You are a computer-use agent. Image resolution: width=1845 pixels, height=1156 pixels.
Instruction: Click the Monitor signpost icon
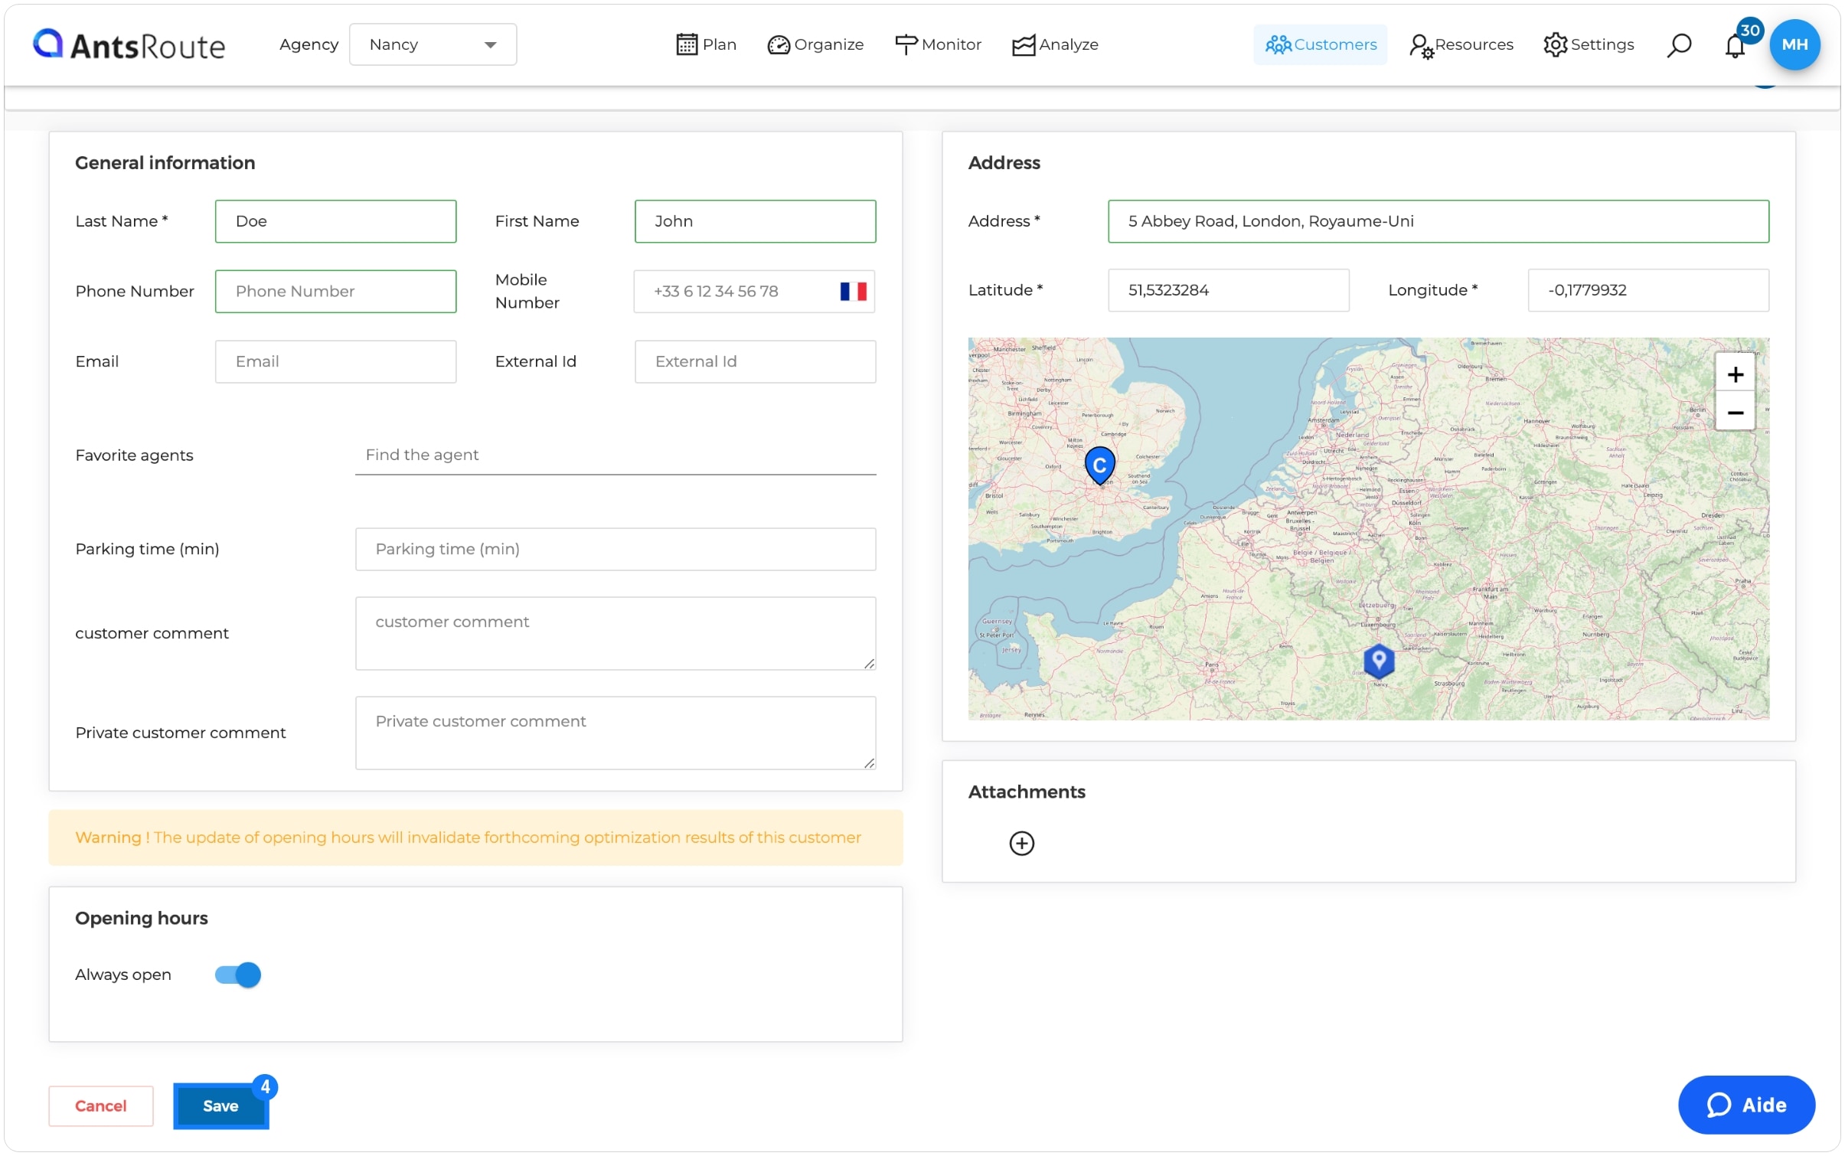(x=906, y=44)
